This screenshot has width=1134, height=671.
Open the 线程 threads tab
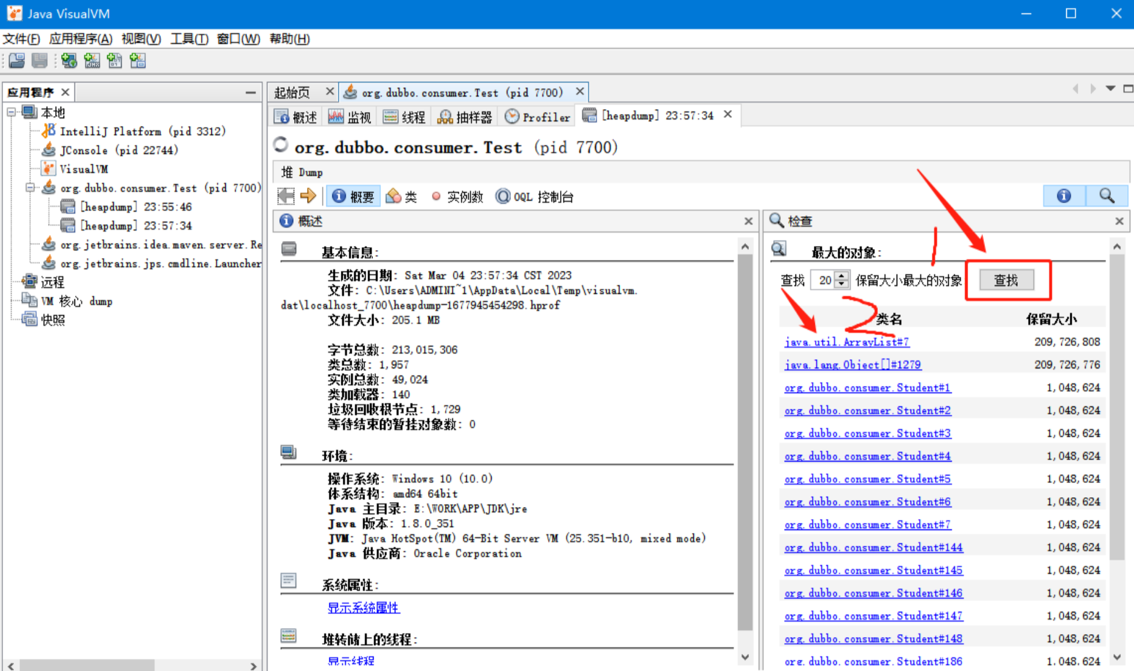405,117
